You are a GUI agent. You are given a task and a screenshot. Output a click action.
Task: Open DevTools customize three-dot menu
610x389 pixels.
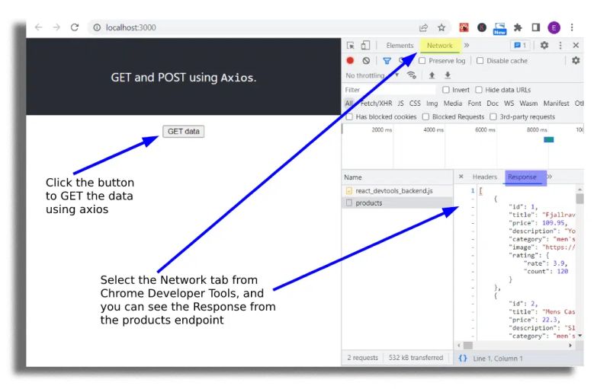coord(560,46)
